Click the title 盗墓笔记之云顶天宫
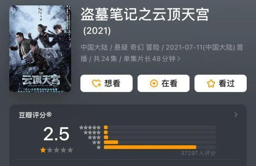This screenshot has height=166, width=256. pos(145,15)
